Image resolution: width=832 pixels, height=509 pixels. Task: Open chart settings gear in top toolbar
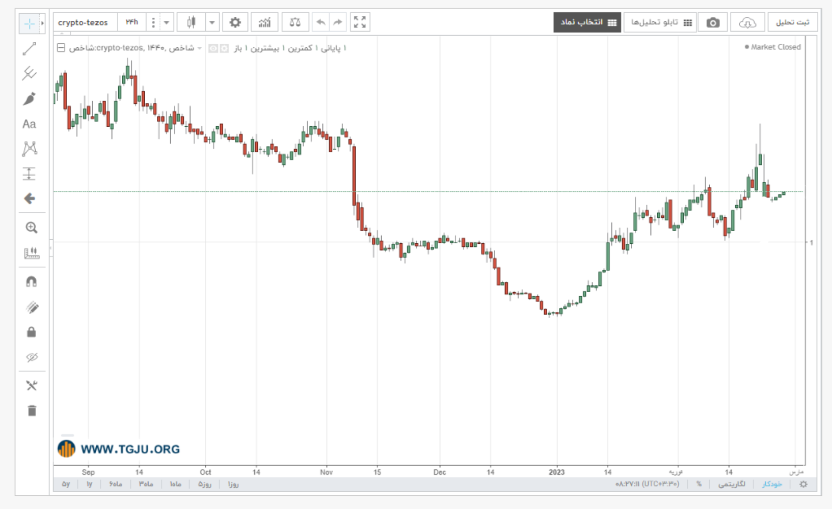click(235, 22)
